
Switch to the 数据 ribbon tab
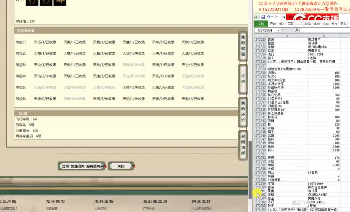[x=308, y=24]
